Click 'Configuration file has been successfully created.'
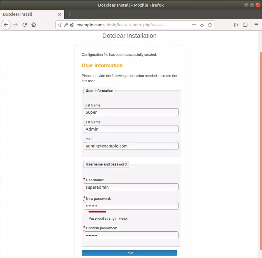This screenshot has width=262, height=258. click(119, 55)
